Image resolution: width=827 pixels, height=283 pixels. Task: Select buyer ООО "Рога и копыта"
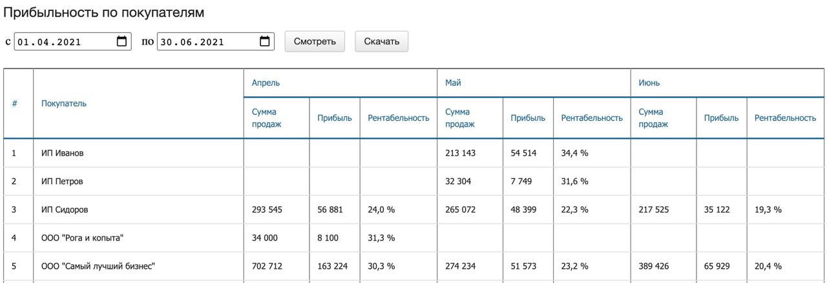[82, 238]
